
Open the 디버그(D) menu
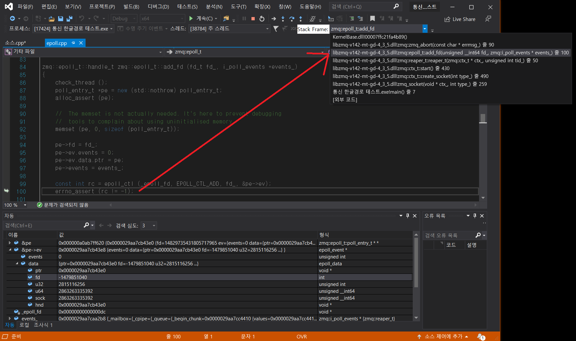point(158,6)
